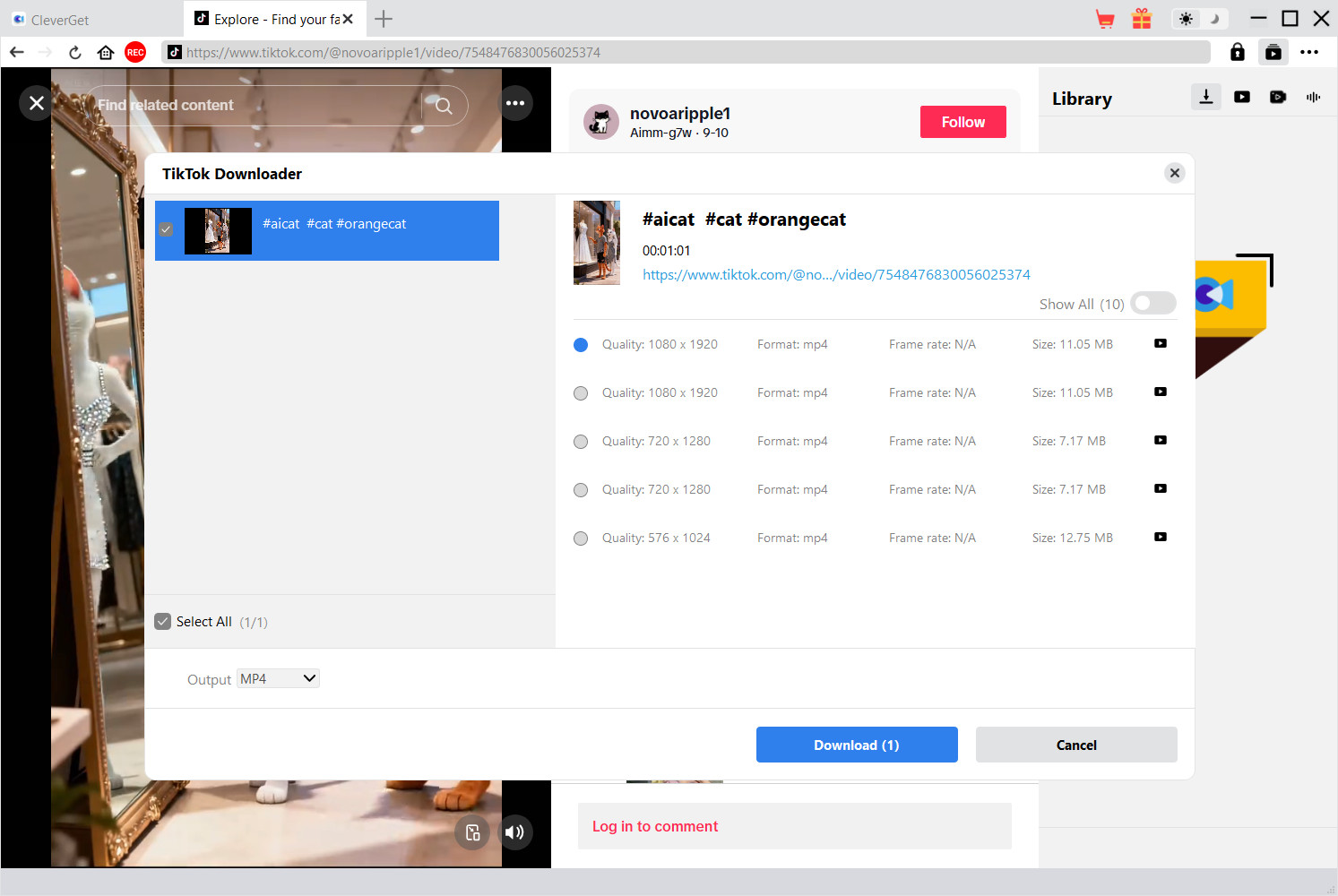Open the Output format MP4 dropdown

coord(277,678)
